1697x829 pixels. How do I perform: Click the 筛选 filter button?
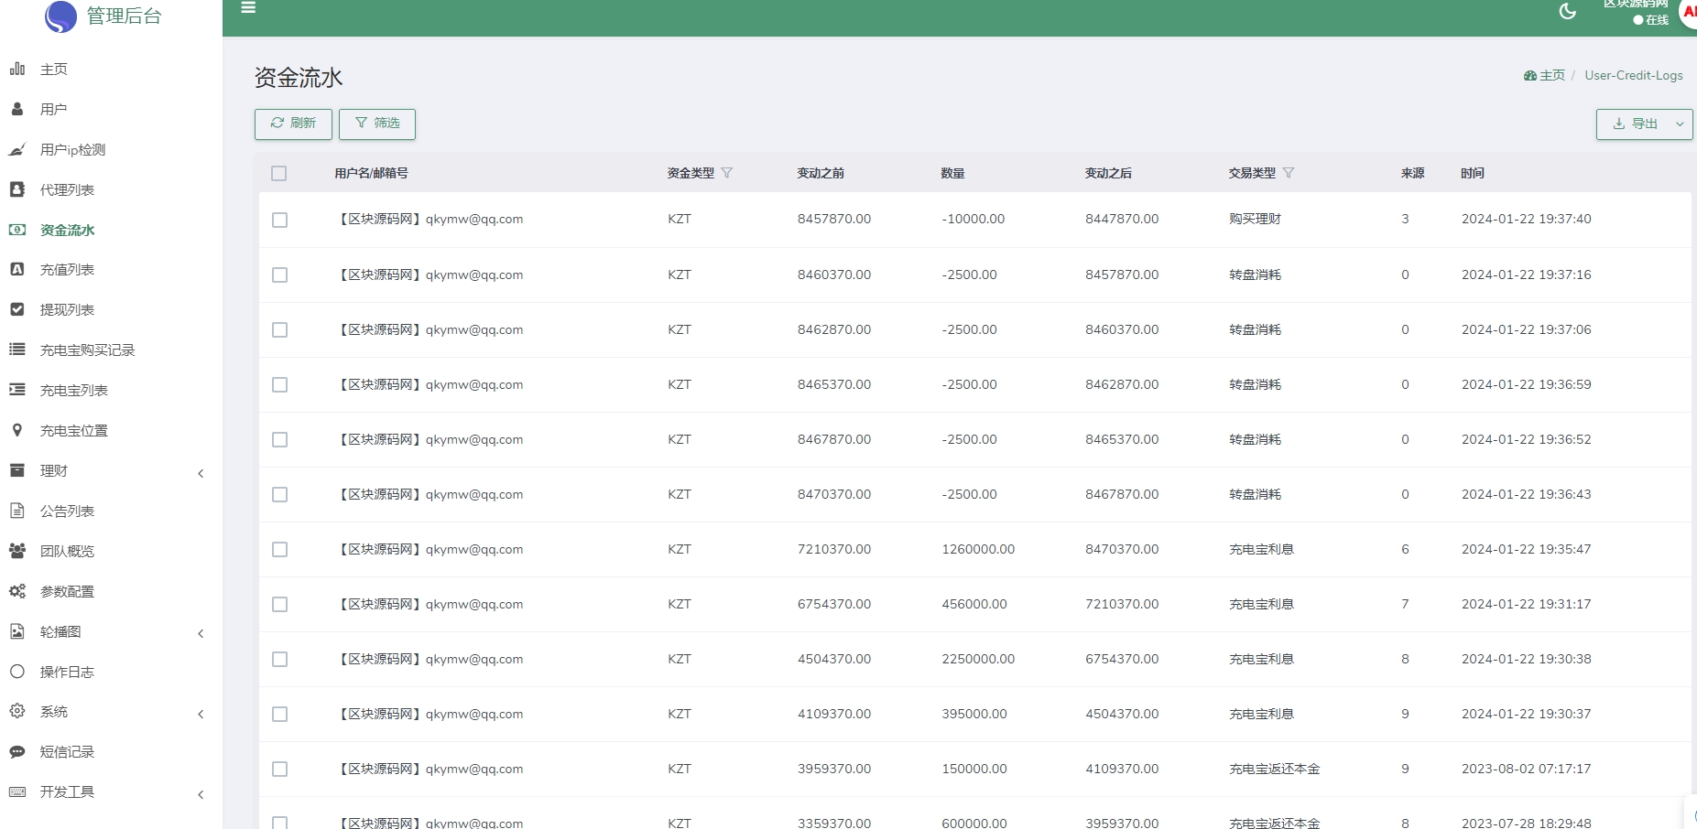[x=377, y=124]
